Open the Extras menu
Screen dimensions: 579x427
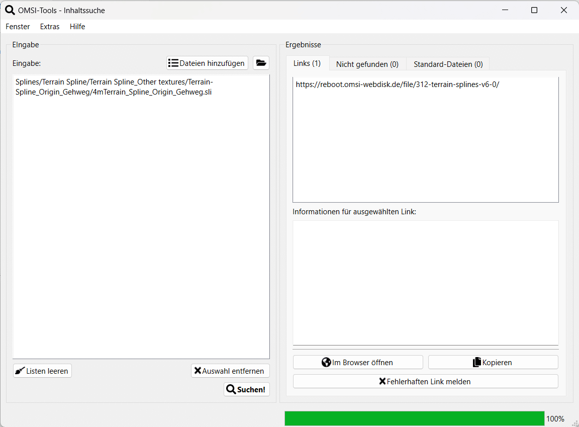[50, 27]
